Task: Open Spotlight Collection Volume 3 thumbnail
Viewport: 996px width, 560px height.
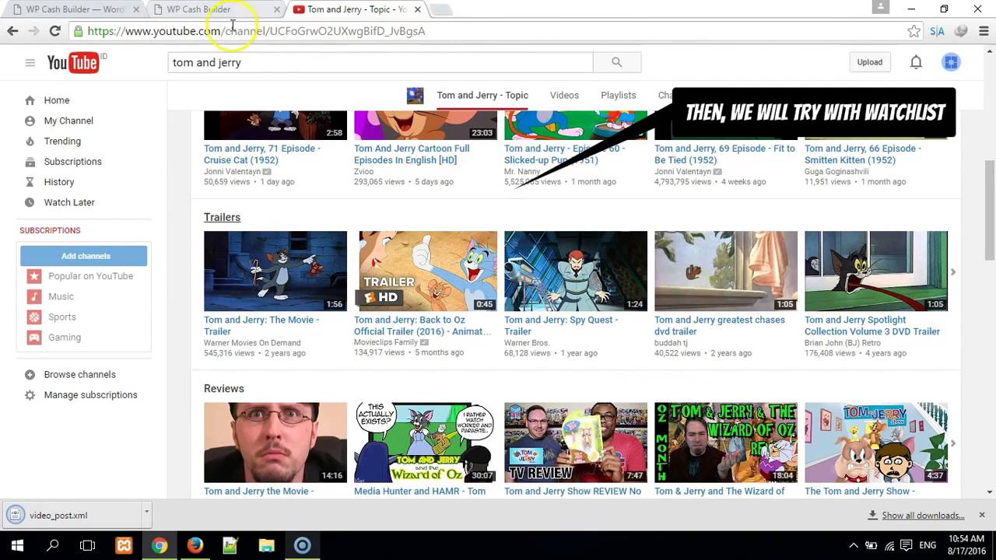Action: [x=876, y=271]
